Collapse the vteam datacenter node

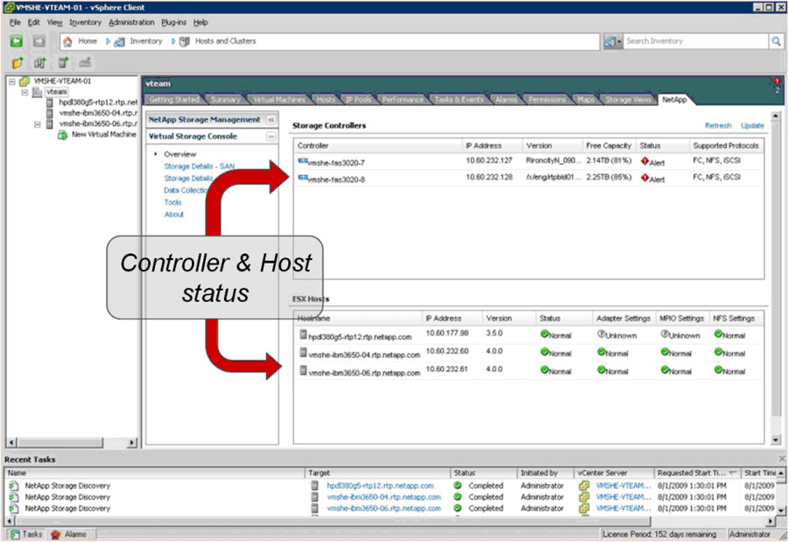pos(25,93)
